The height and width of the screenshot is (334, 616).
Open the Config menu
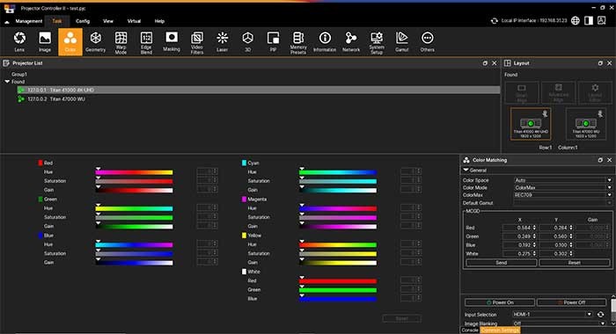(83, 21)
